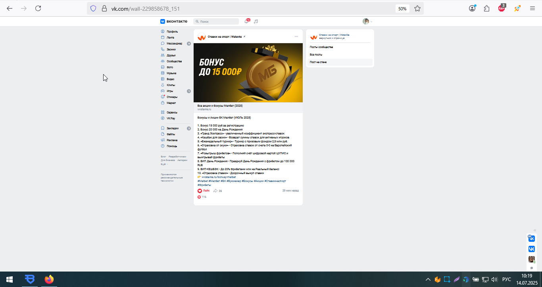Image resolution: width=542 pixels, height=287 pixels.
Task: Expand the profile avatar menu
Action: 367,21
